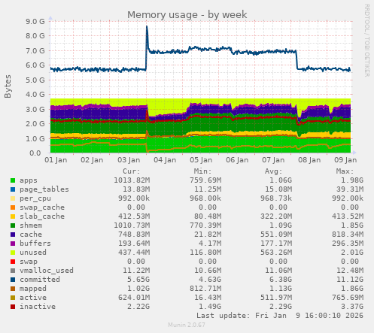Select the unused max value 2.01G
Screen dimensions: 374x333
tap(352, 253)
